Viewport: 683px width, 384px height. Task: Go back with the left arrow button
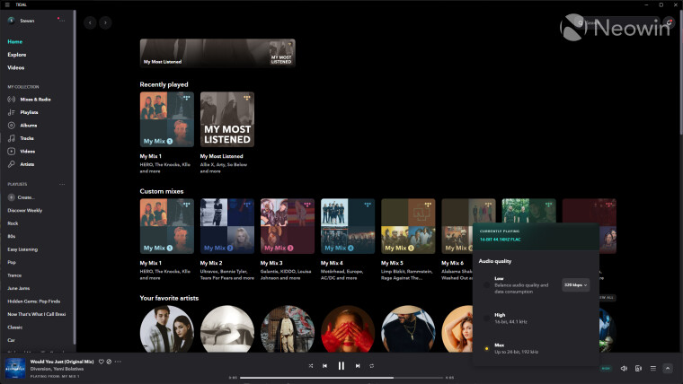point(90,22)
